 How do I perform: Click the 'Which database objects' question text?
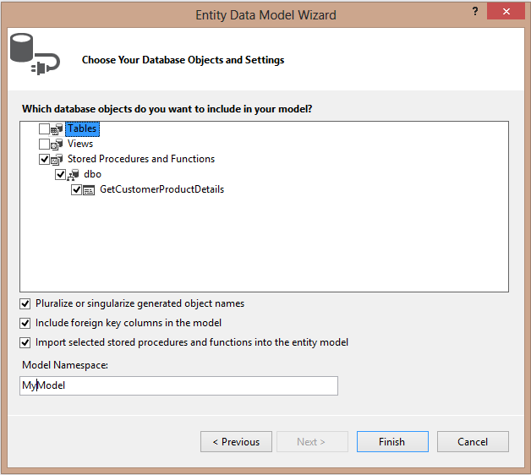pyautogui.click(x=167, y=109)
